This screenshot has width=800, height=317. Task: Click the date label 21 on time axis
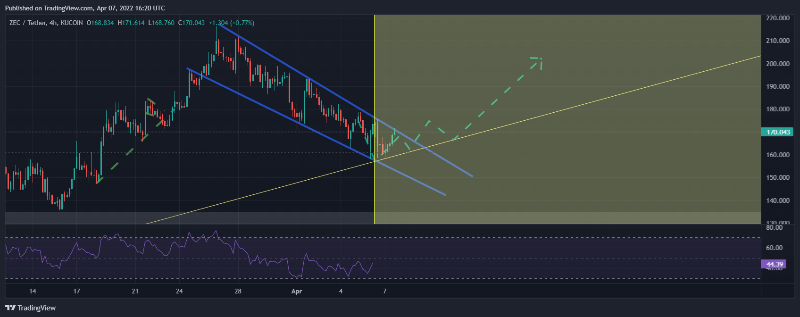pos(135,291)
